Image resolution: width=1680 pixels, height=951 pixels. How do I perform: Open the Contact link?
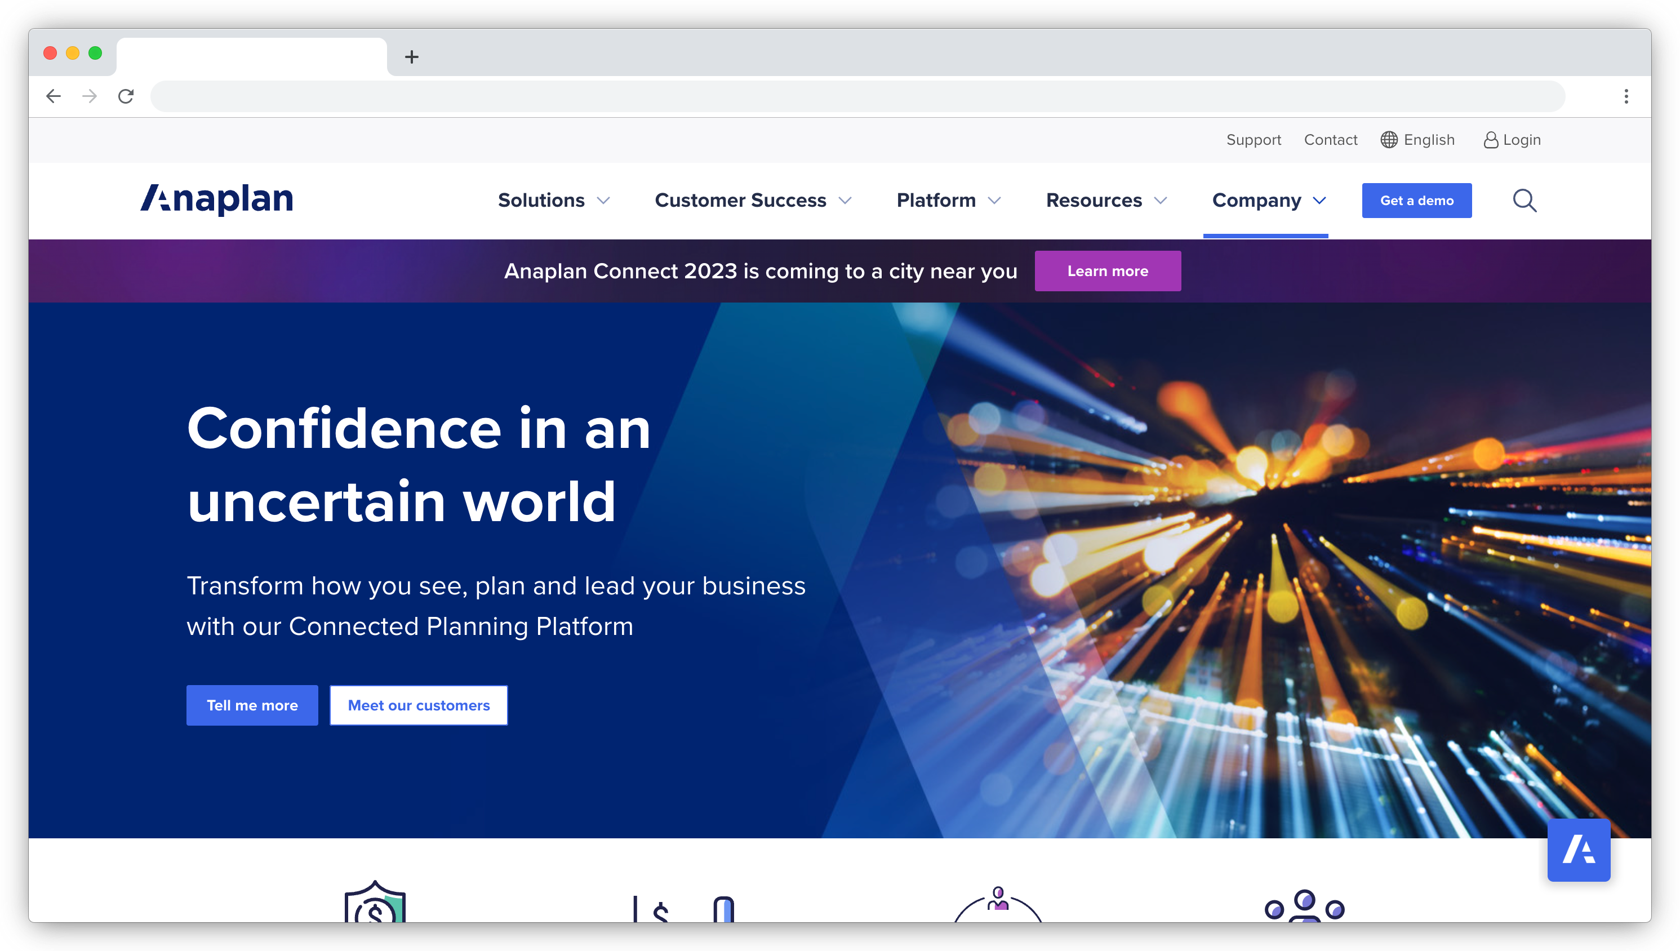click(x=1330, y=140)
